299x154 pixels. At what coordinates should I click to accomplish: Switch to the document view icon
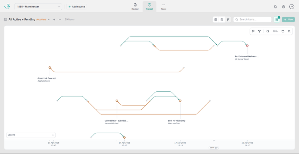[x=222, y=19]
